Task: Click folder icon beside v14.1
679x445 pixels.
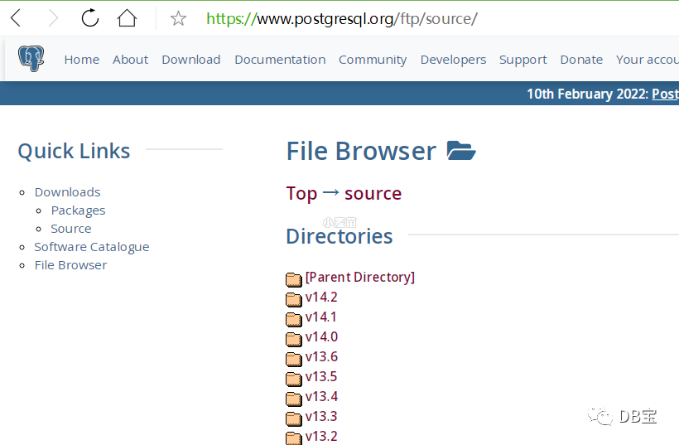Action: pos(294,319)
